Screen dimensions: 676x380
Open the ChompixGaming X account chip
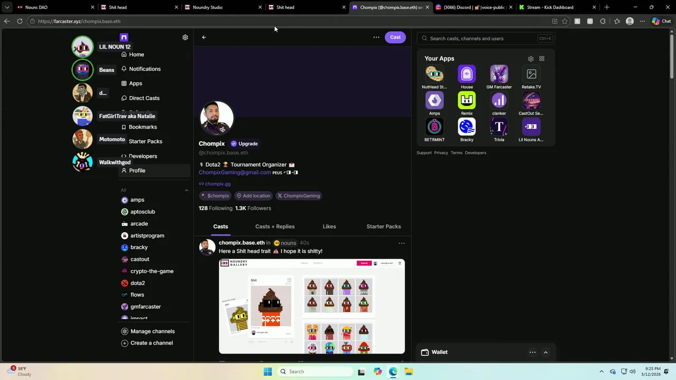tap(298, 196)
